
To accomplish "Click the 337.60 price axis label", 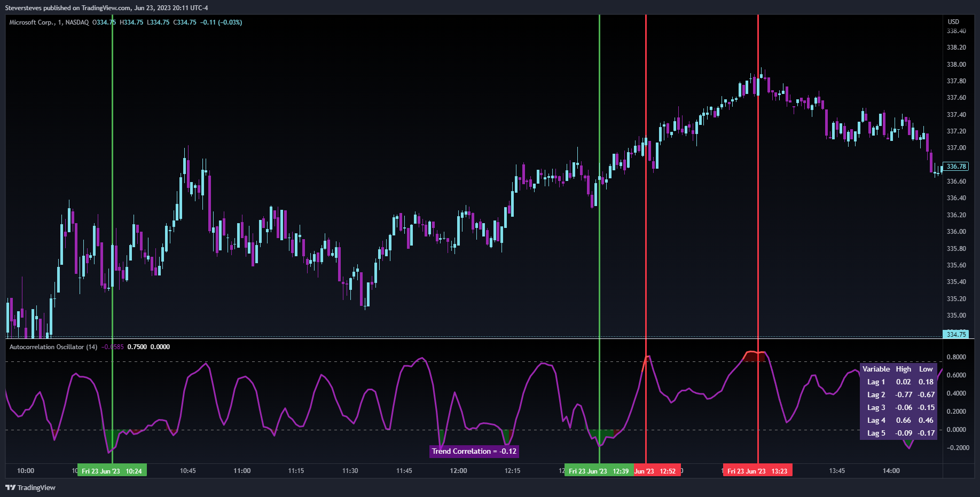I will [x=956, y=98].
